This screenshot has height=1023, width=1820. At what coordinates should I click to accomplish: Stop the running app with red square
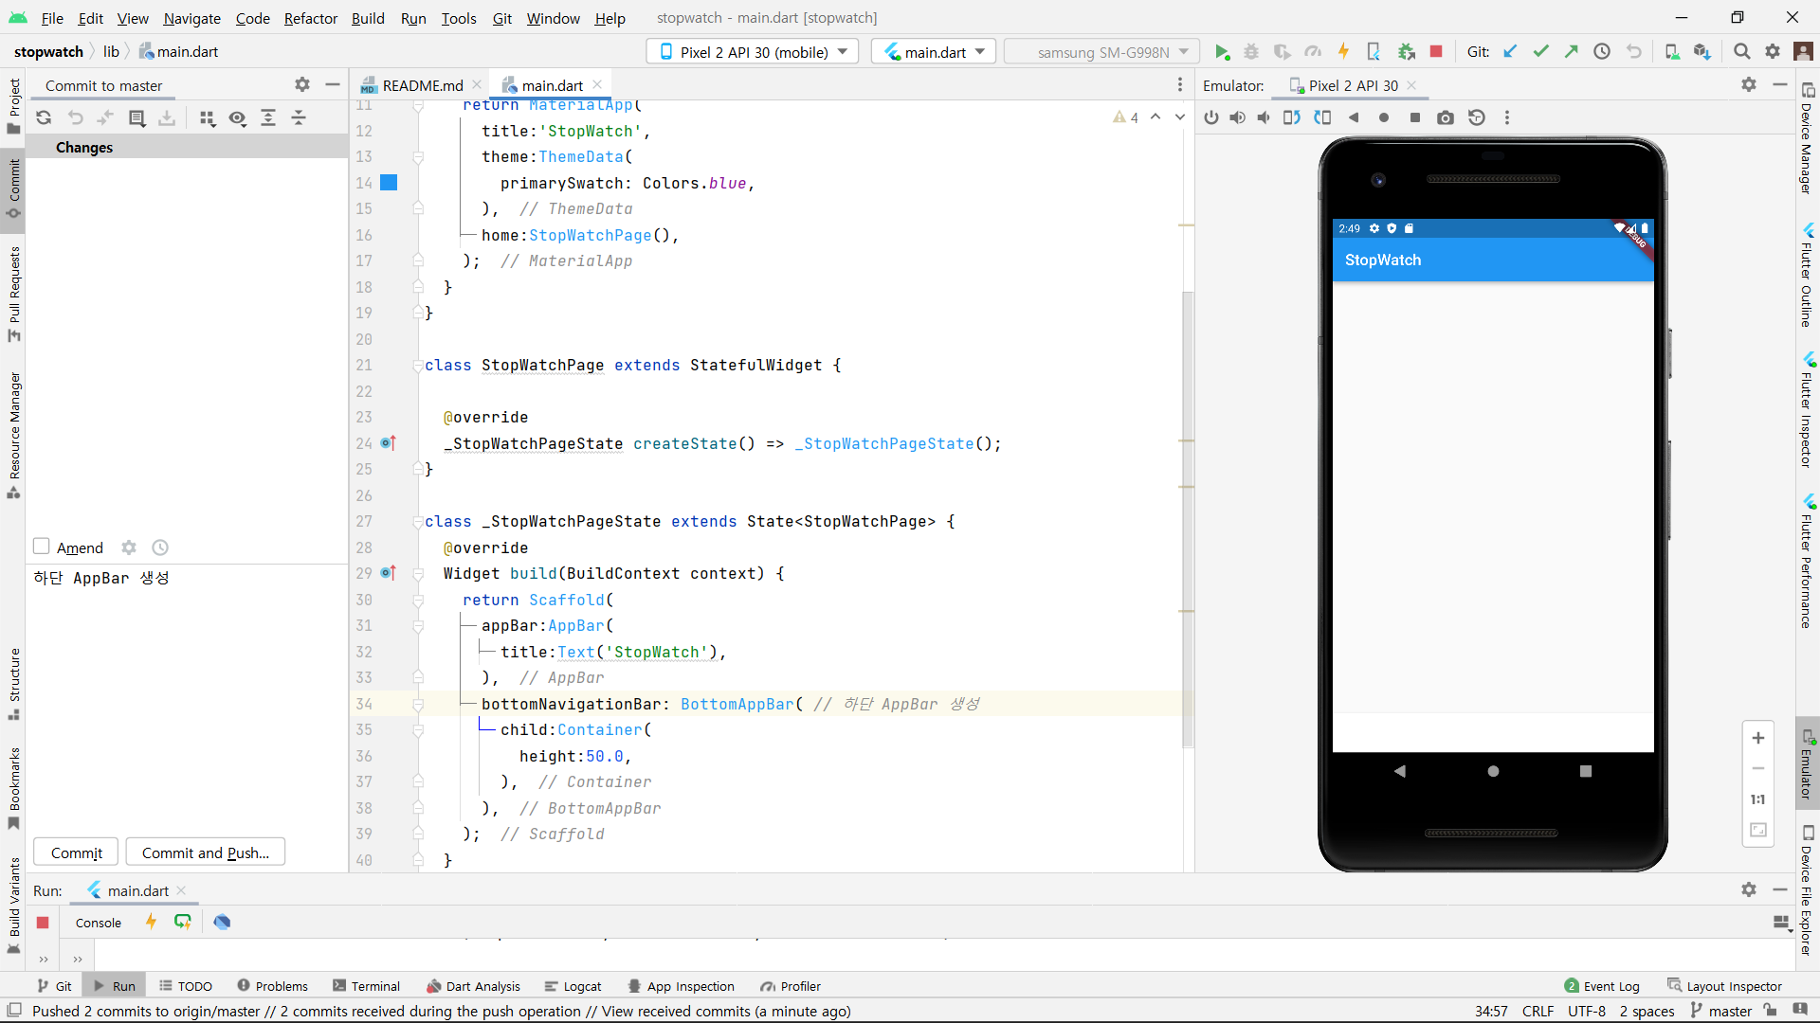point(1436,52)
